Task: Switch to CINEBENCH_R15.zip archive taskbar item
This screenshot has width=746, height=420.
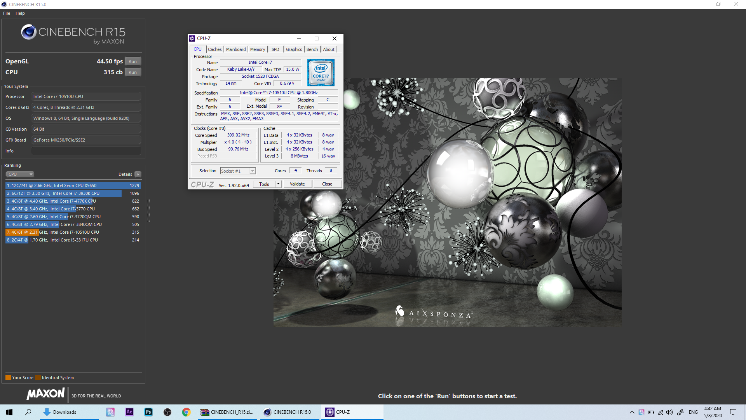Action: pos(227,412)
